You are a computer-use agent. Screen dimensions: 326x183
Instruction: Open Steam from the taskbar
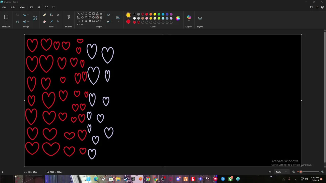pyautogui.click(x=126, y=179)
